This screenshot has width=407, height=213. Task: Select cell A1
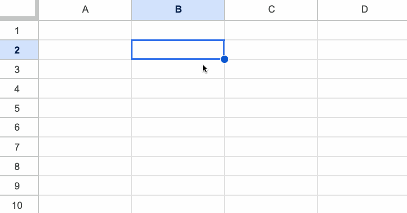tap(85, 30)
